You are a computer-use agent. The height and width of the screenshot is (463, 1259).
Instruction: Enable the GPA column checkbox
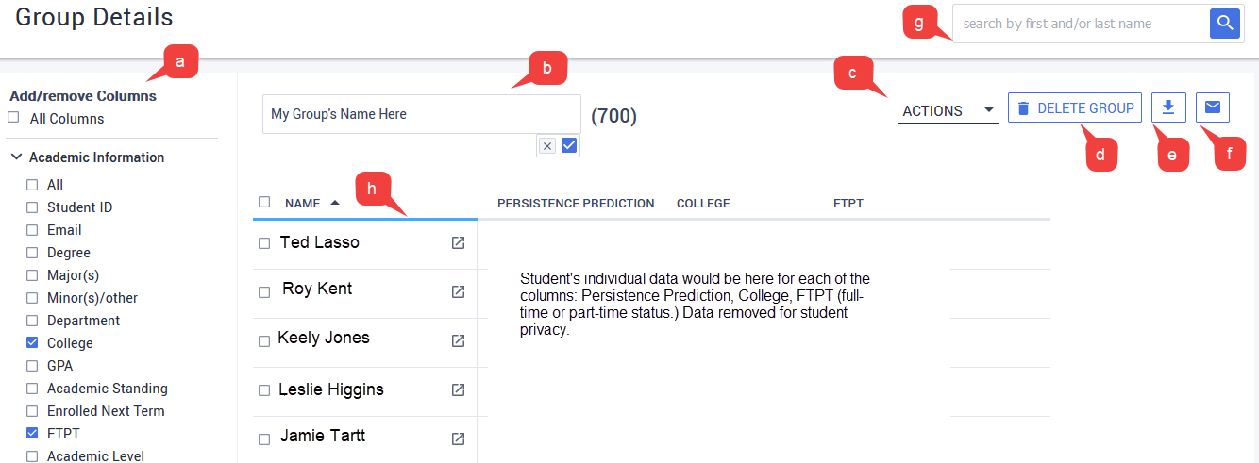[32, 366]
